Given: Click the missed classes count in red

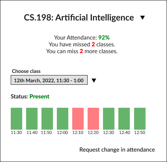Looking at the screenshot, I should 93,45.
